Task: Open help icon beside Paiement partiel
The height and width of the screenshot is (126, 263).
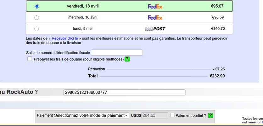Action: tap(210, 115)
